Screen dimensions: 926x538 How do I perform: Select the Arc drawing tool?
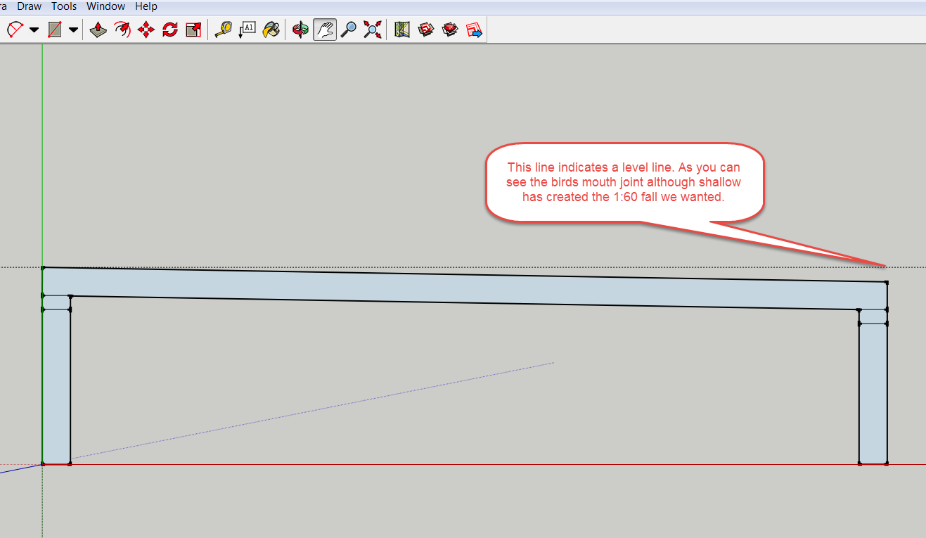(15, 30)
